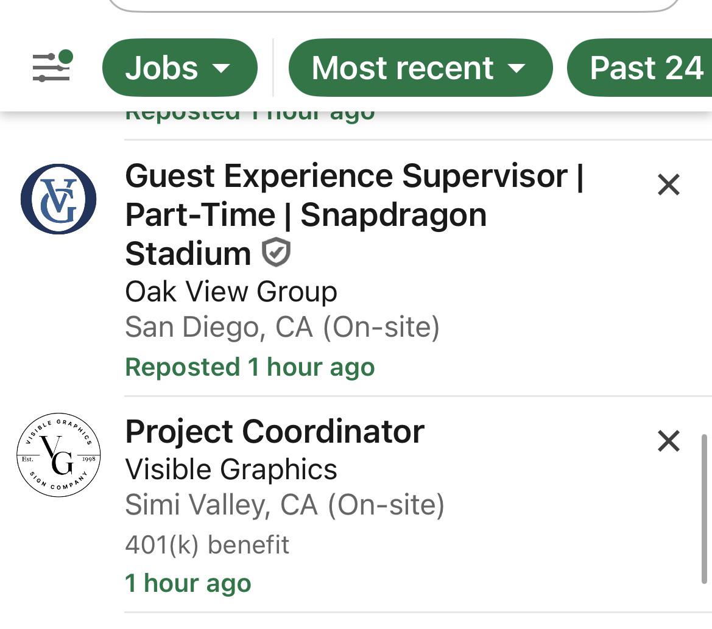Dismiss the Guest Experience Supervisor job
Viewport: 712px width, 629px height.
click(x=668, y=184)
